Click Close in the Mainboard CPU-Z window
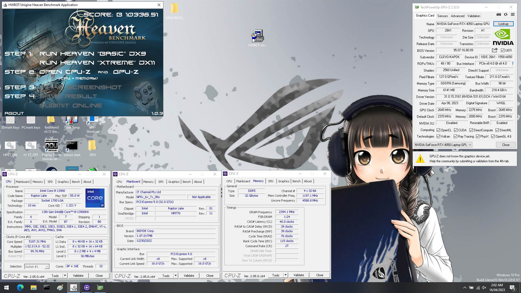This screenshot has height=293, width=521. 210,276
